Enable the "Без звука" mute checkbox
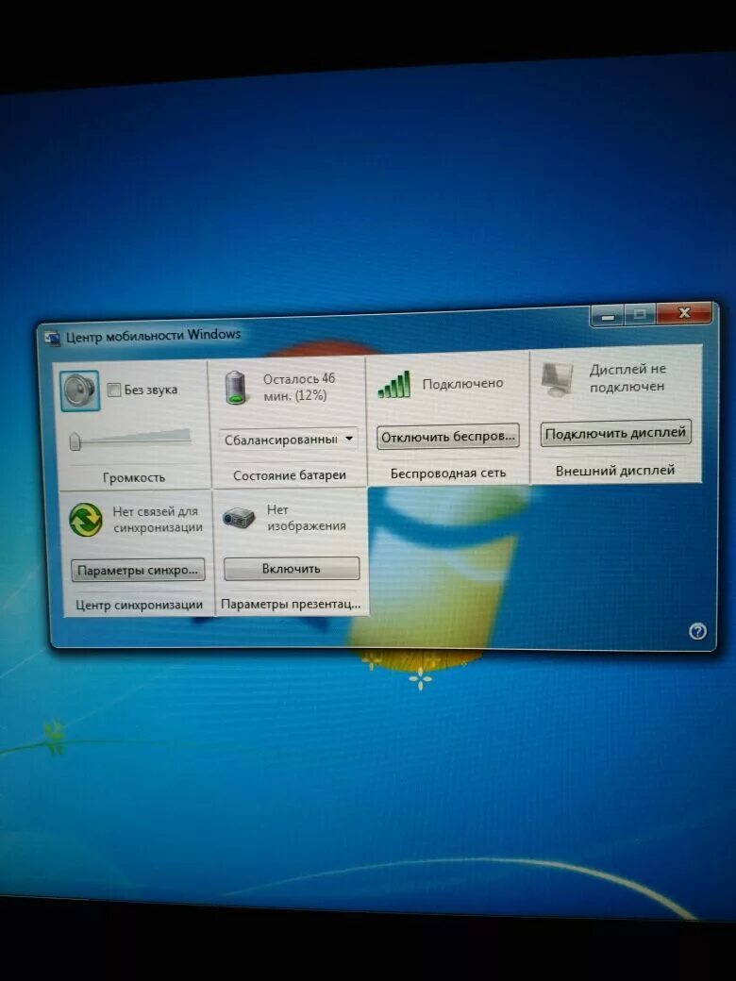The height and width of the screenshot is (981, 736). [114, 391]
